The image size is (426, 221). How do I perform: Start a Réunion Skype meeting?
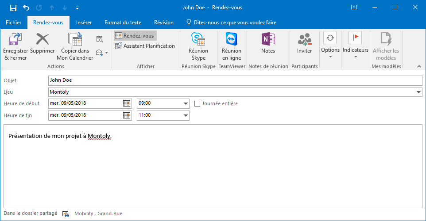pyautogui.click(x=198, y=40)
